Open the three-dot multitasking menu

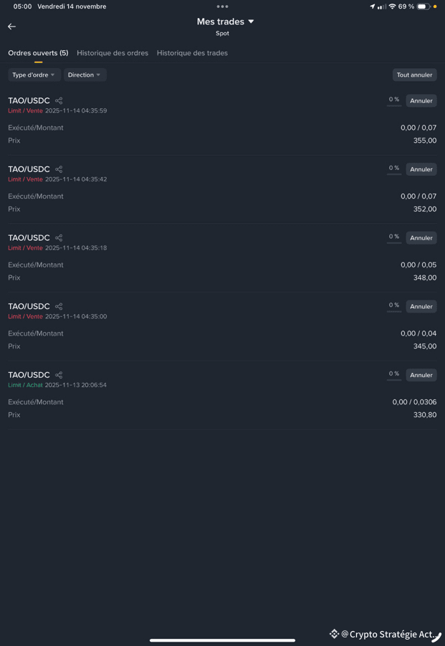point(222,6)
